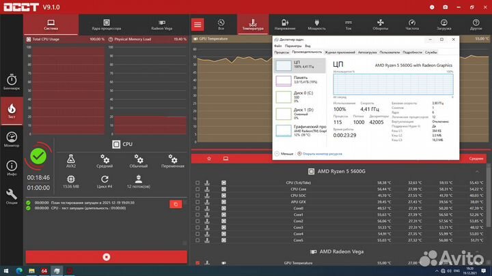The width and height of the screenshot is (492, 276).
Task: Open Вид menu in Task Manager
Action: (x=307, y=46)
